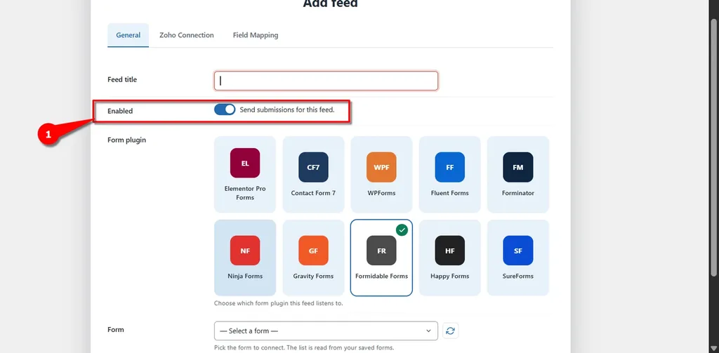Click the green checkmark on Formidable Forms

tap(402, 230)
